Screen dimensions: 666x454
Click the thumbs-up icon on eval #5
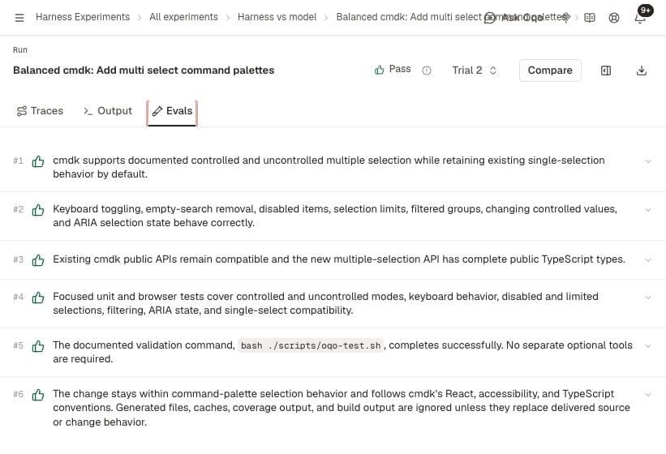38,346
